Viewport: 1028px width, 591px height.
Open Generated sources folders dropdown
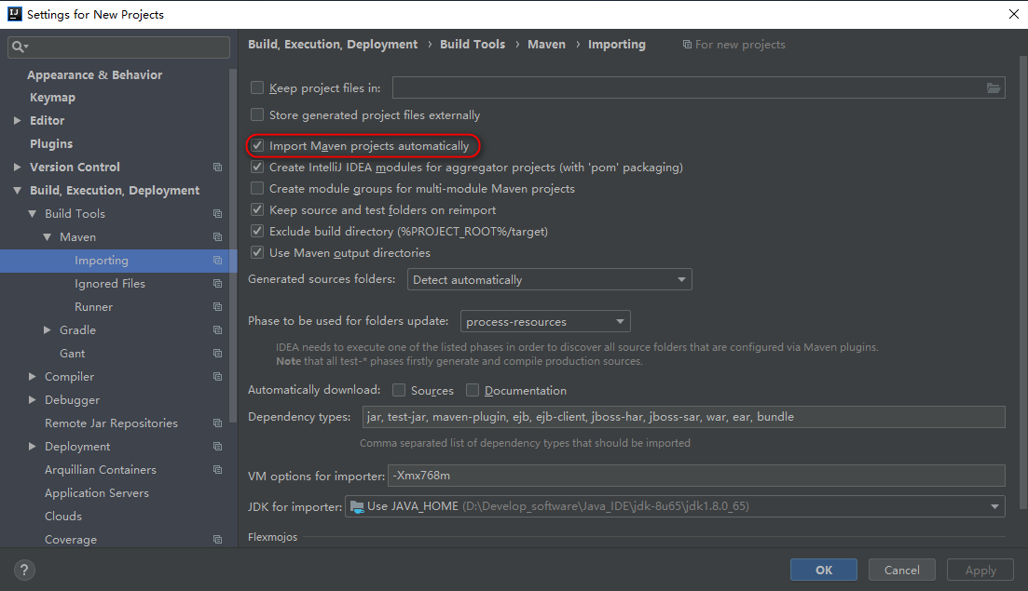(x=549, y=279)
